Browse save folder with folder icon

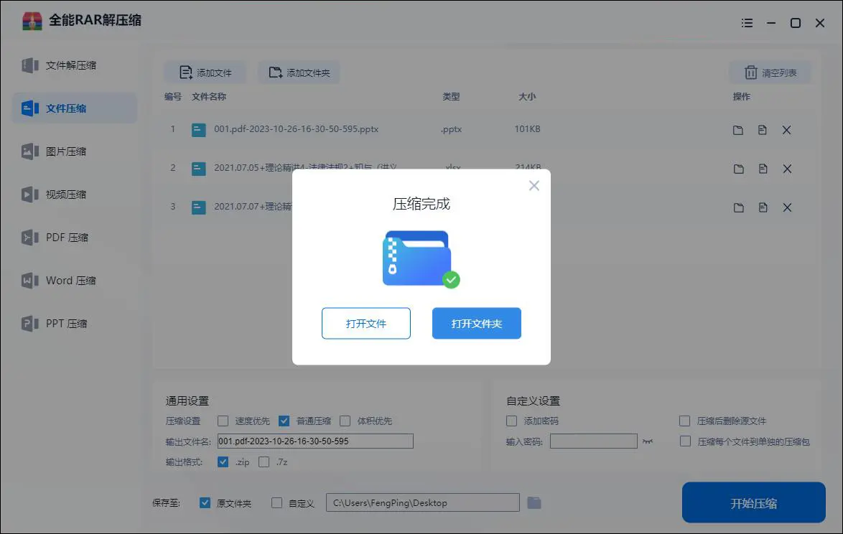(x=534, y=503)
